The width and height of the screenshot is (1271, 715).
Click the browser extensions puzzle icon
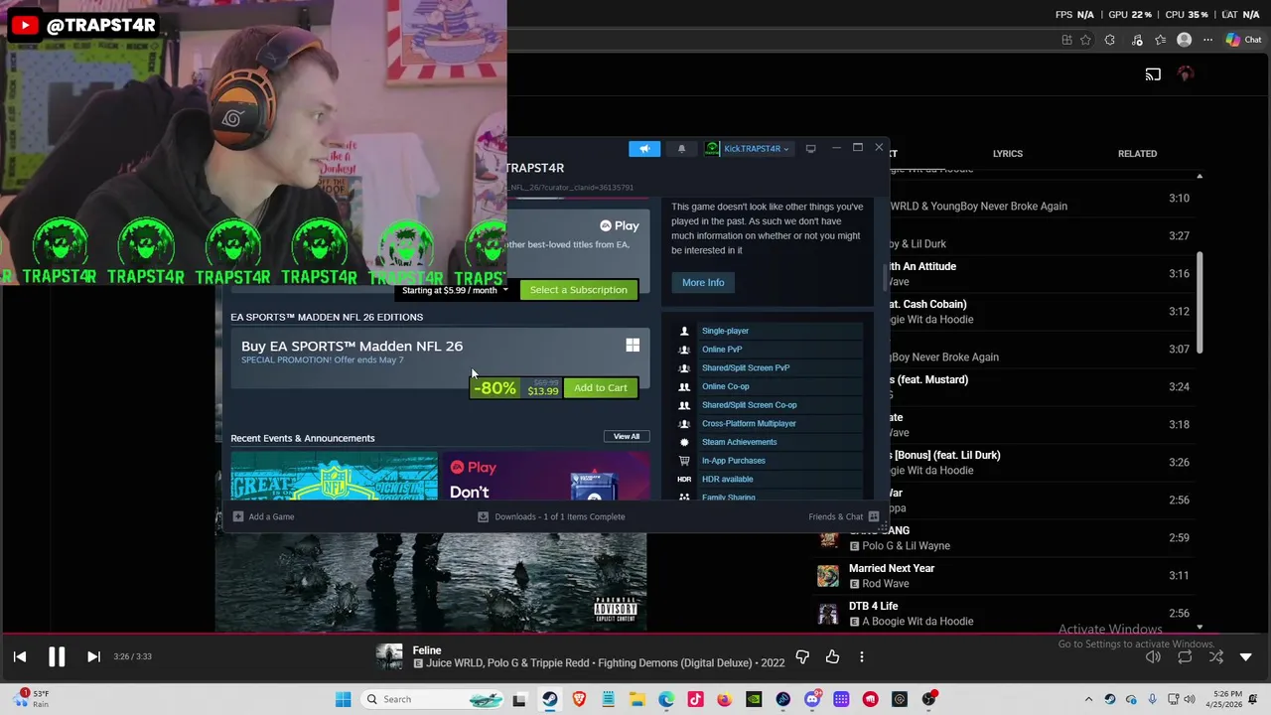(x=1109, y=40)
